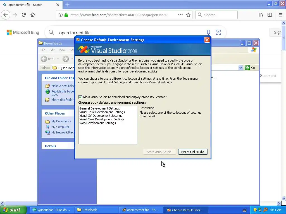Image resolution: width=286 pixels, height=214 pixels.
Task: Switch to Downloads taskbar button
Action: [96, 210]
